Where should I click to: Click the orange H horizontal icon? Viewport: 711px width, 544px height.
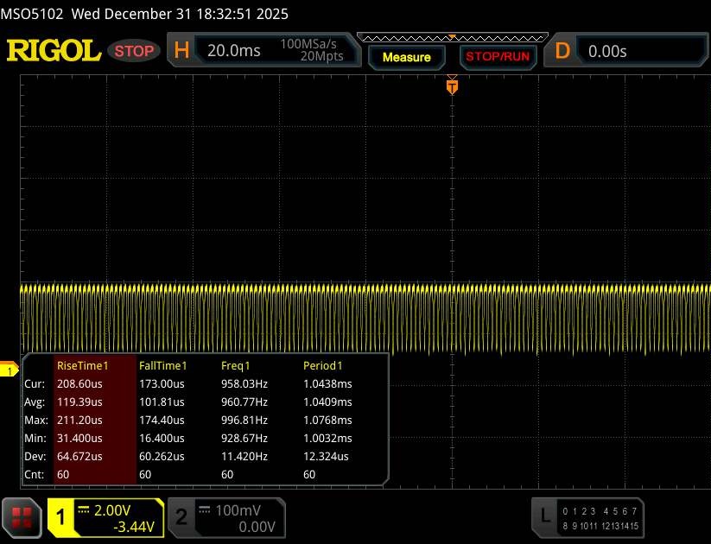pos(181,51)
